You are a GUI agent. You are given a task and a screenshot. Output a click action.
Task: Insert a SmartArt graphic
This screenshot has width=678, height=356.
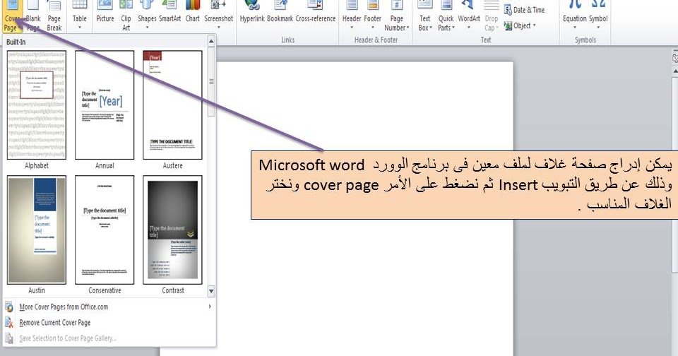coord(170,13)
